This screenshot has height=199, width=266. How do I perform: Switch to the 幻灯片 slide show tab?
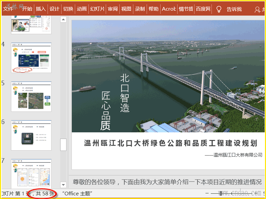click(97, 9)
